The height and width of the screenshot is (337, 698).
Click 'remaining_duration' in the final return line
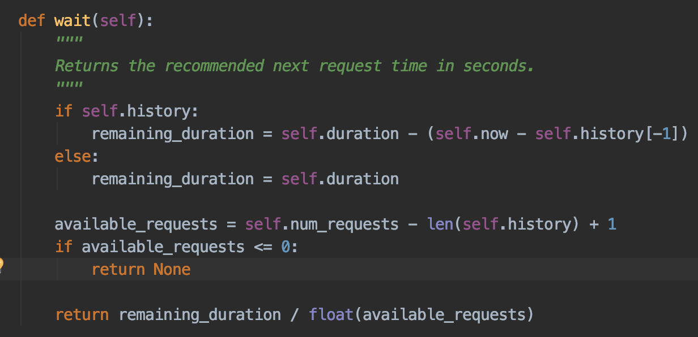[x=199, y=315]
